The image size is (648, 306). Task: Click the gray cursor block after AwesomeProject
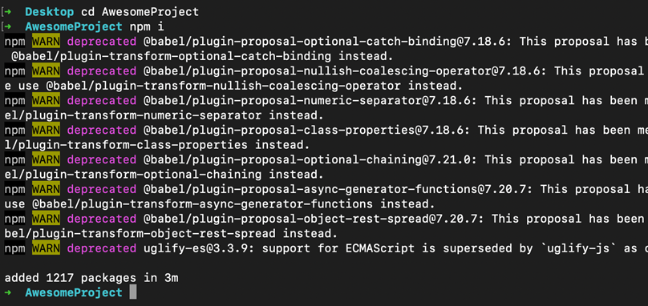(x=132, y=292)
